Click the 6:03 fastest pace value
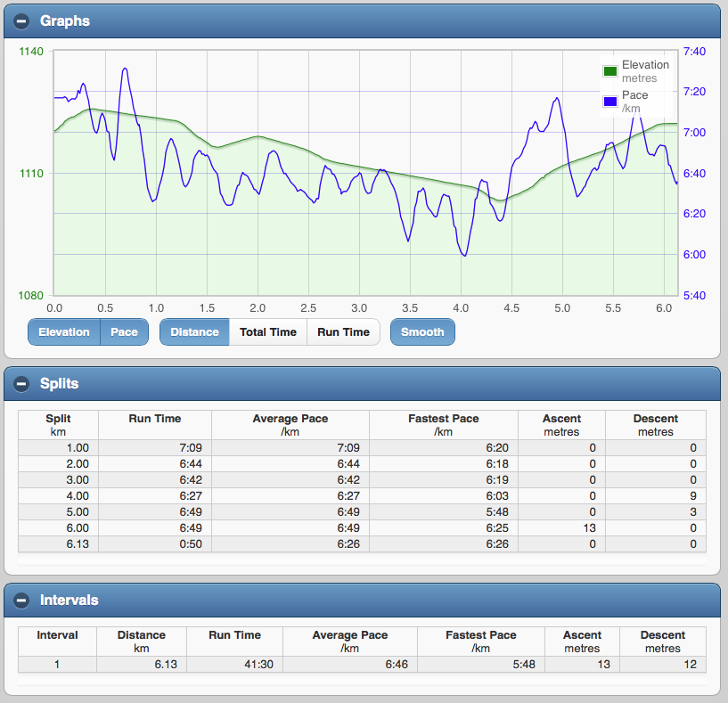 coord(497,496)
